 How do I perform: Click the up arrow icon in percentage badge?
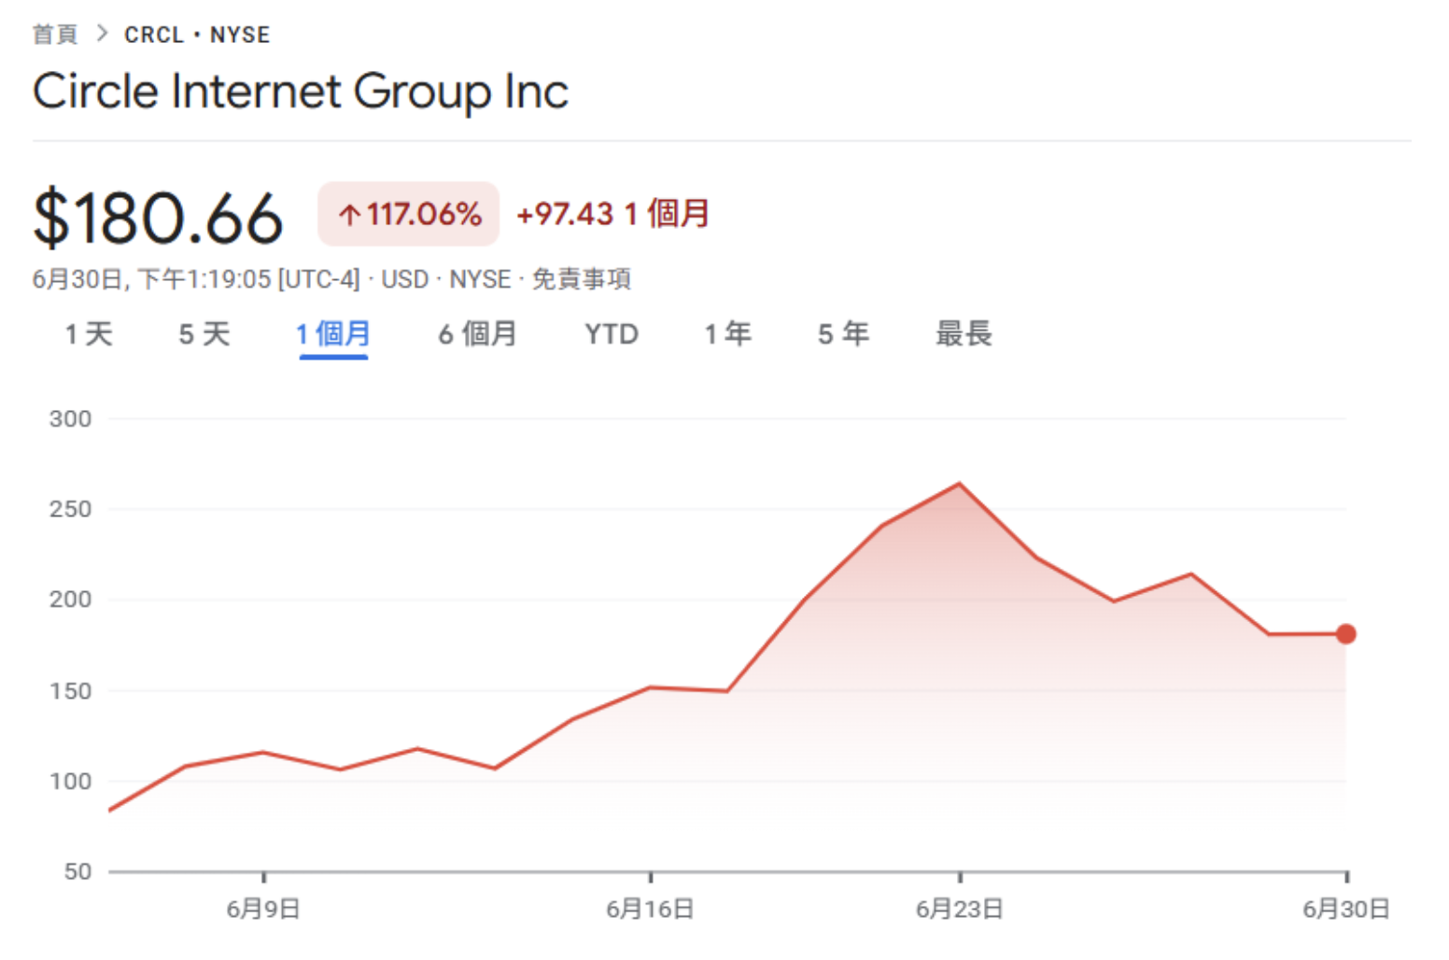tap(349, 216)
